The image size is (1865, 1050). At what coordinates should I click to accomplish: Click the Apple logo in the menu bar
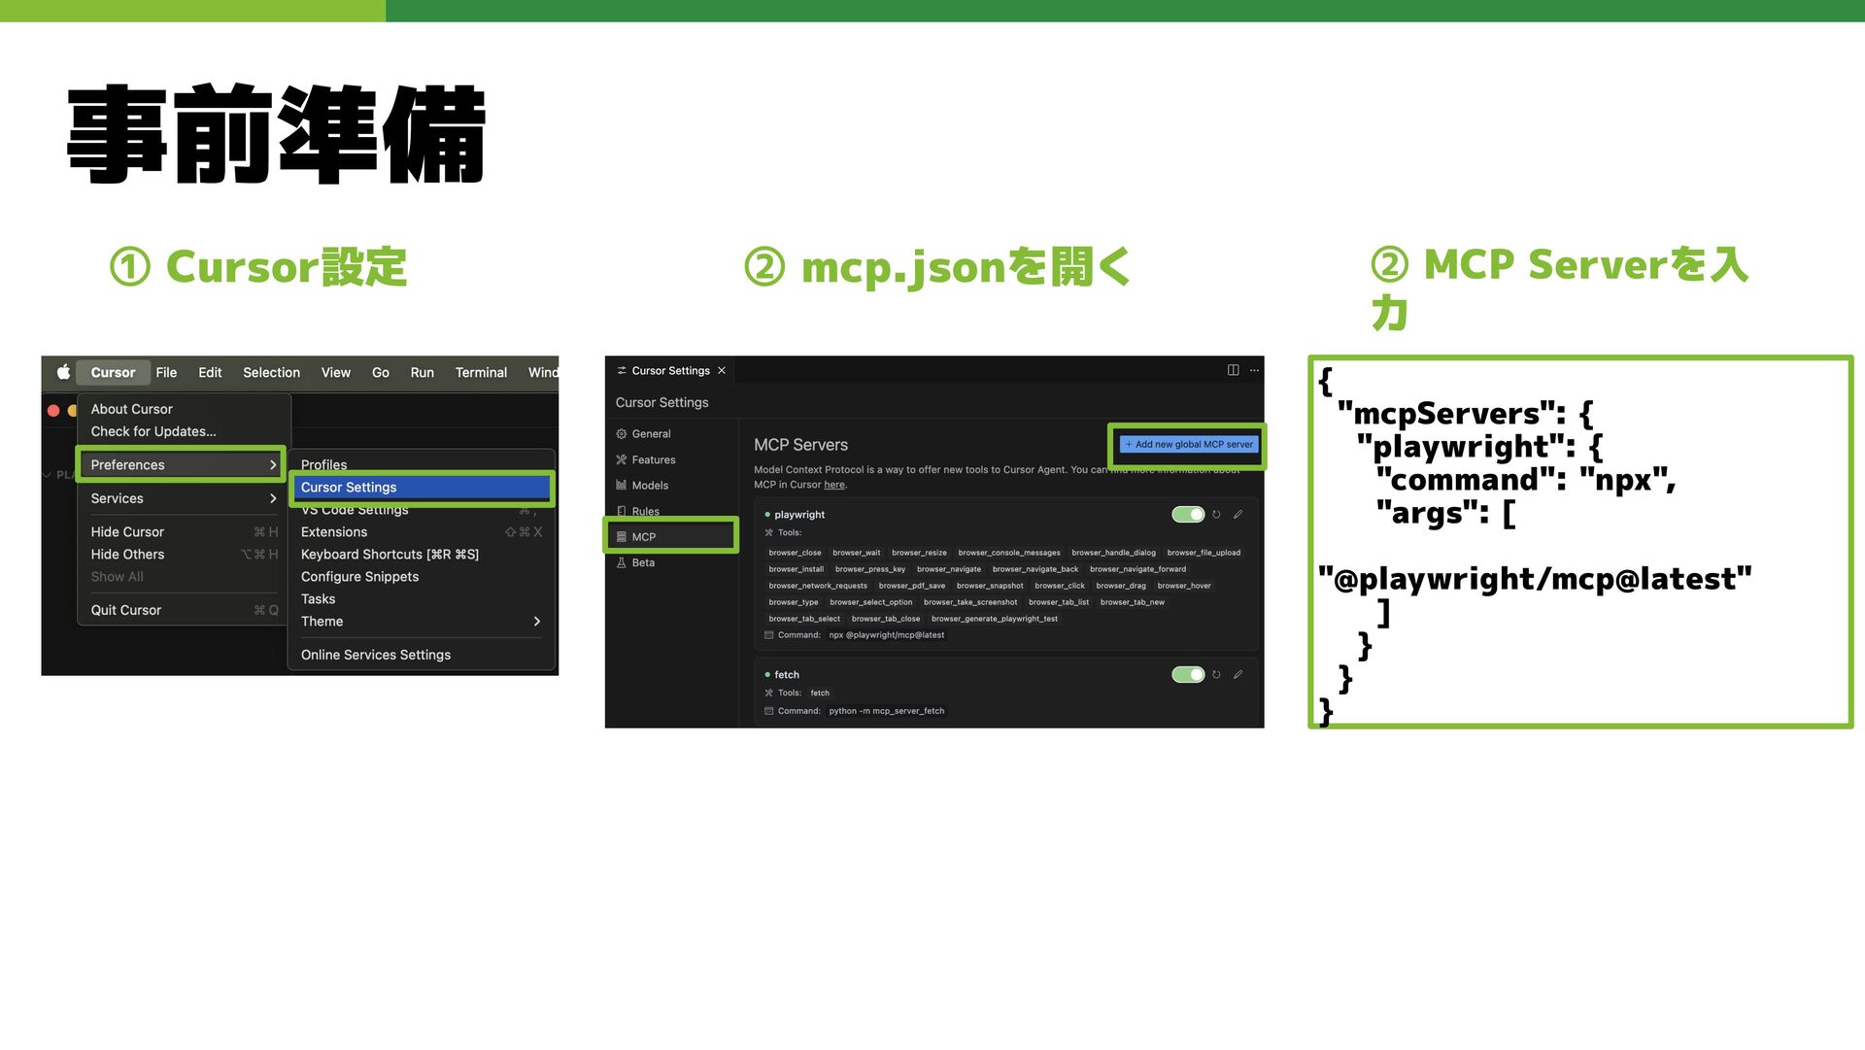[x=63, y=372]
